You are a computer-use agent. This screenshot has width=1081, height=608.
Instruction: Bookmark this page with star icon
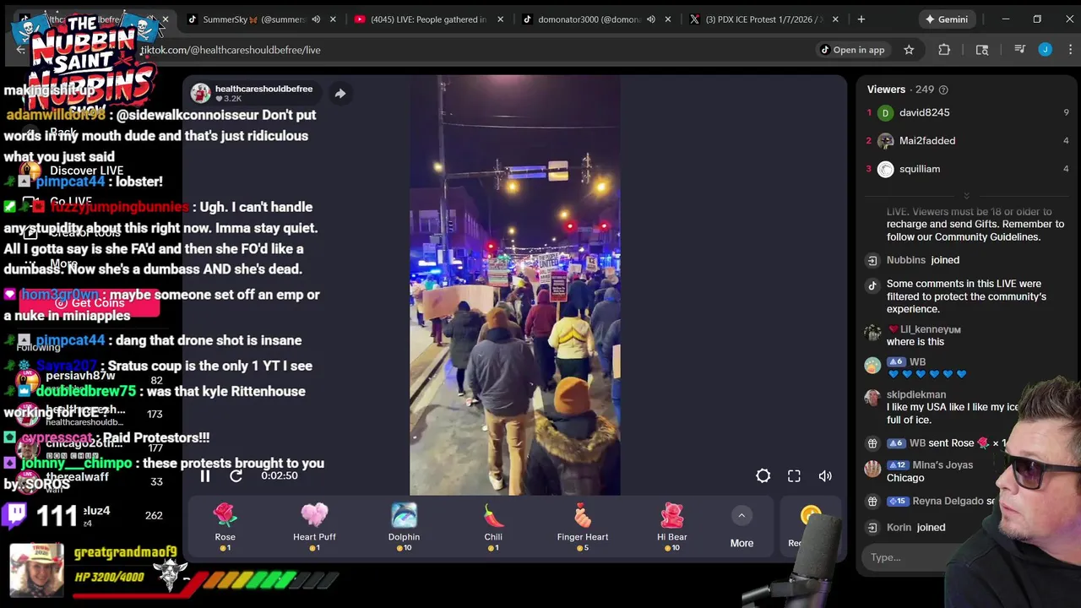[909, 50]
